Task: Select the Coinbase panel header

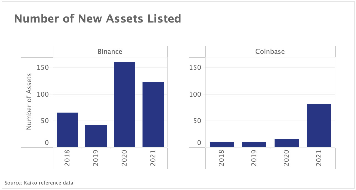Action: [270, 52]
